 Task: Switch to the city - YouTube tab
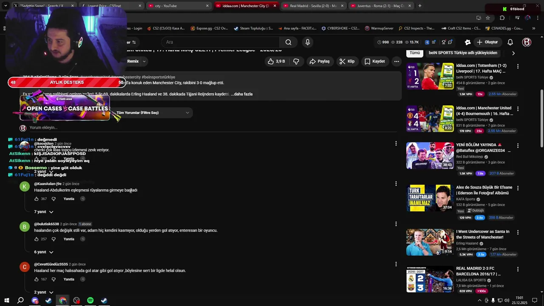(x=178, y=6)
